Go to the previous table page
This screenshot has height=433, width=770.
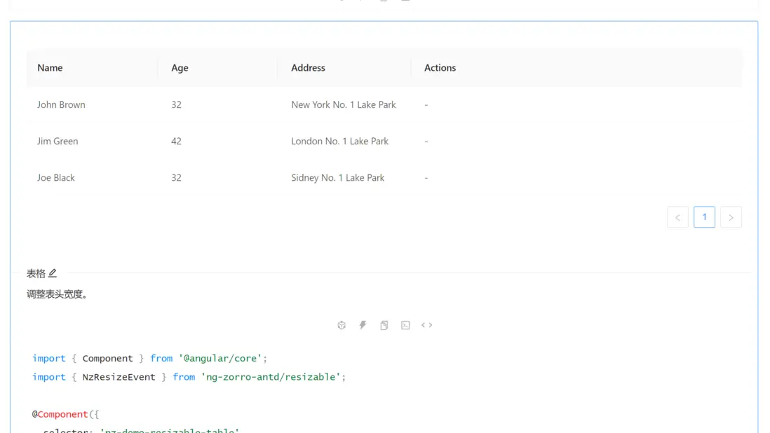coord(677,217)
